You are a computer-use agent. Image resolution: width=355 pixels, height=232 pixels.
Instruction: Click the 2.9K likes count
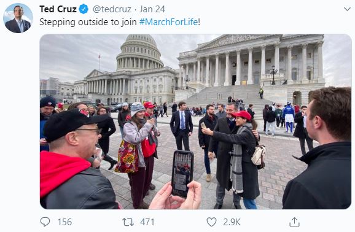pos(232,222)
